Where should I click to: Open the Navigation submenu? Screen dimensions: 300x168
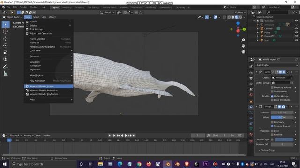pos(49,66)
